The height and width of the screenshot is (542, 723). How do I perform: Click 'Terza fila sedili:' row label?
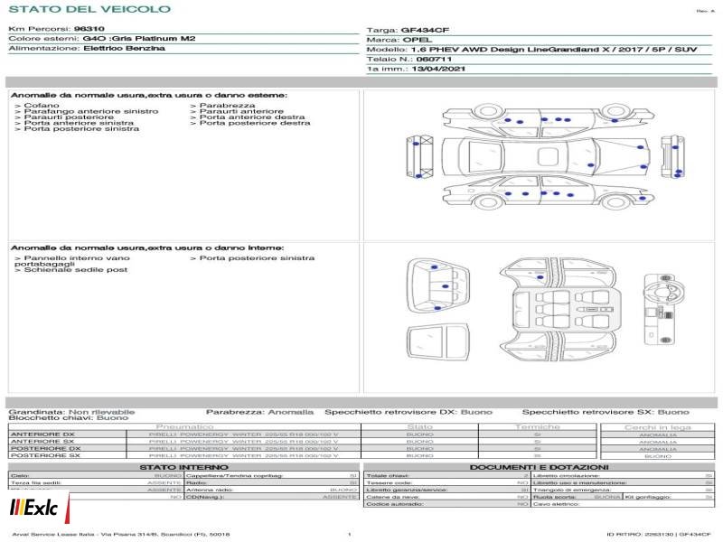point(36,482)
